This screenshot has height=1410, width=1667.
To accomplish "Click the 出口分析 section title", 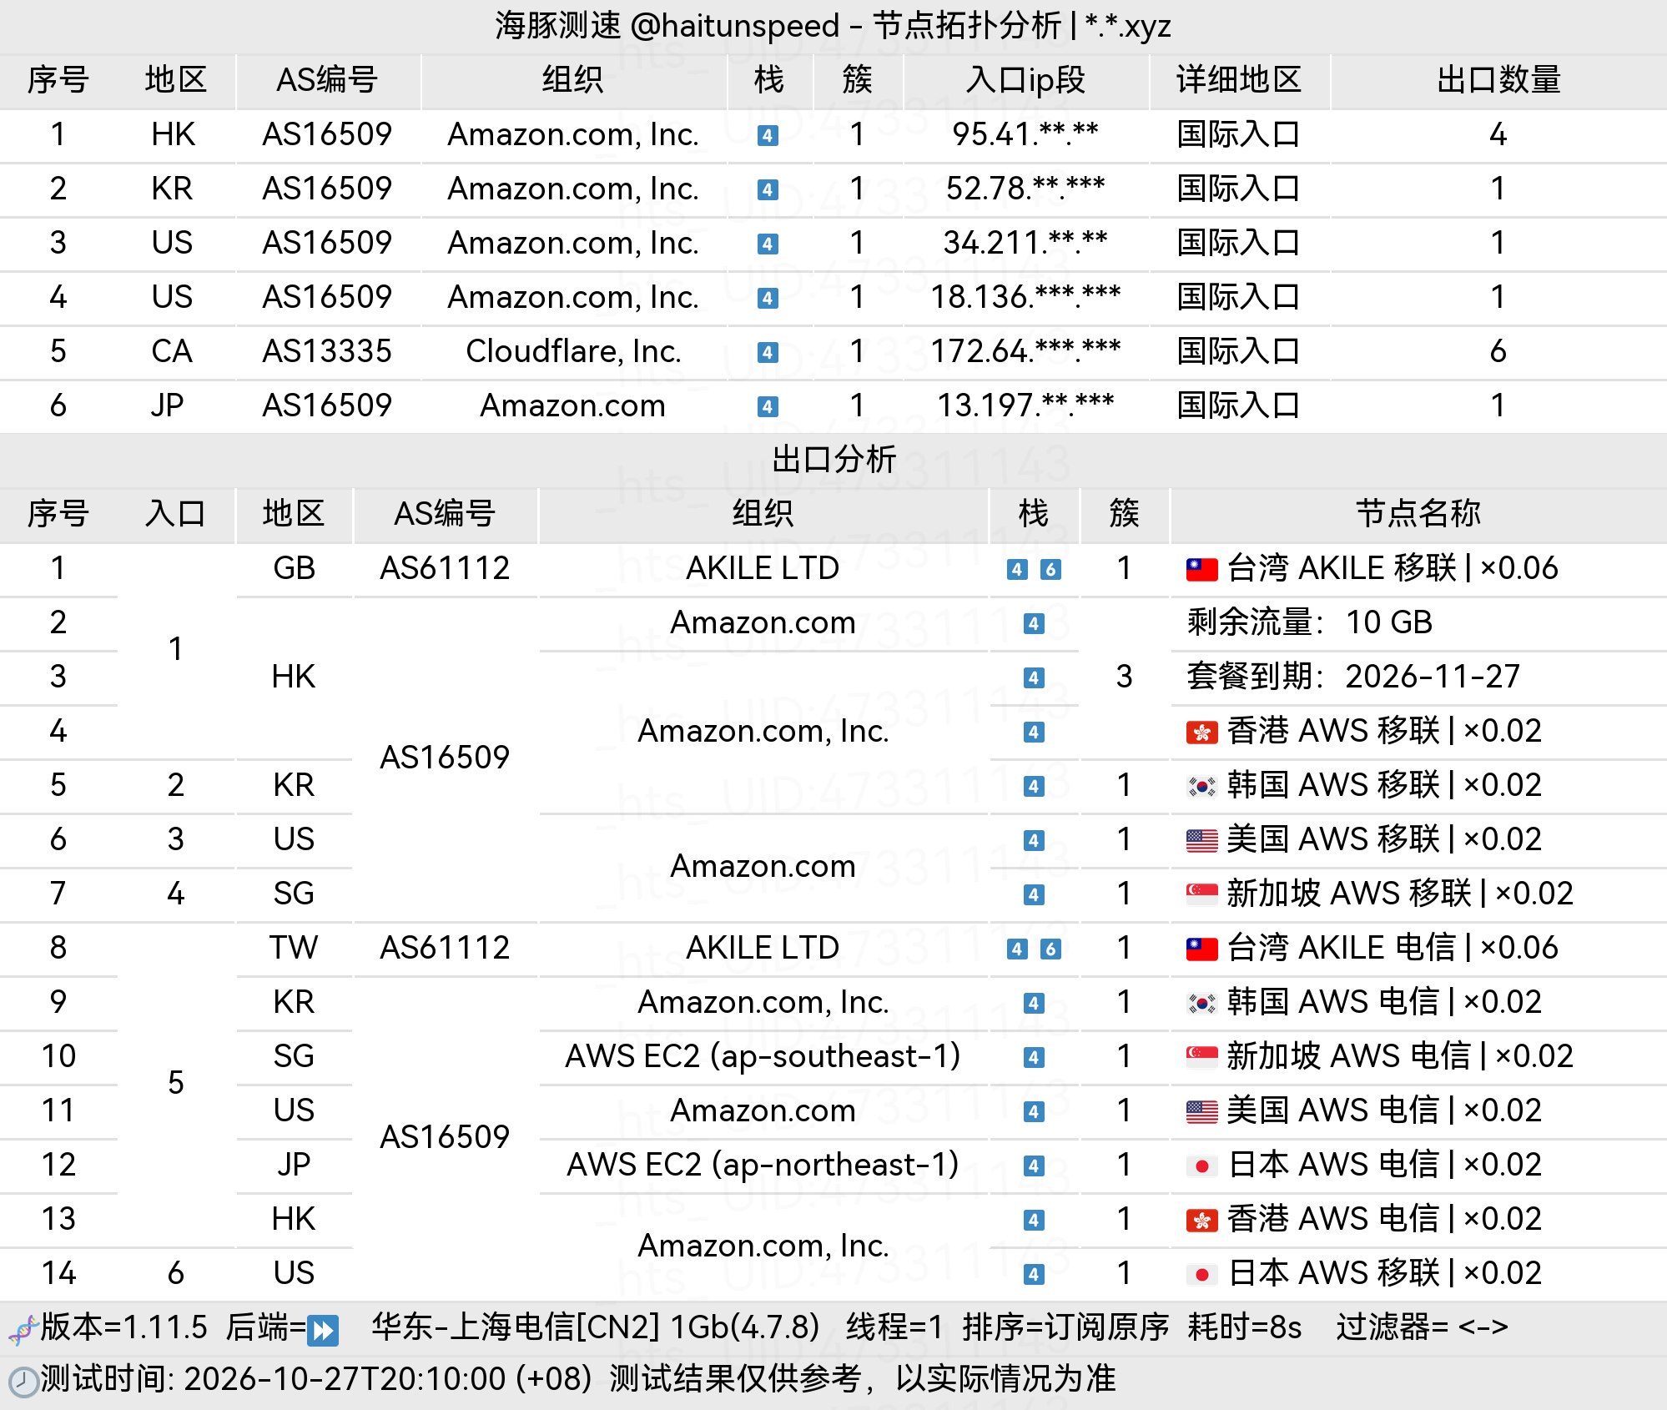I will coord(833,459).
